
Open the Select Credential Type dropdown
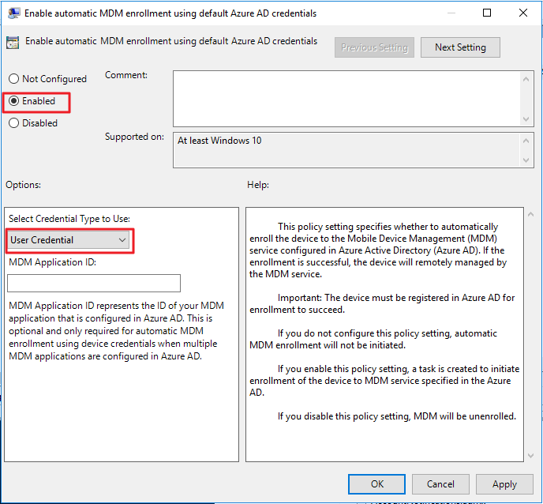click(x=68, y=240)
